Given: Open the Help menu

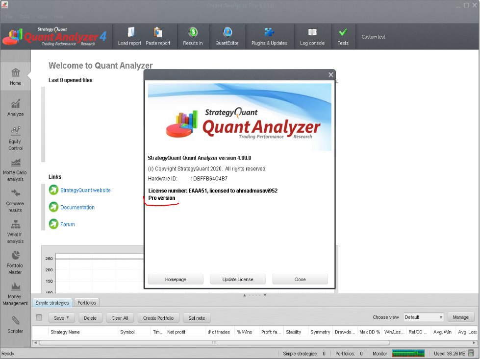Looking at the screenshot, I should tap(58, 17).
